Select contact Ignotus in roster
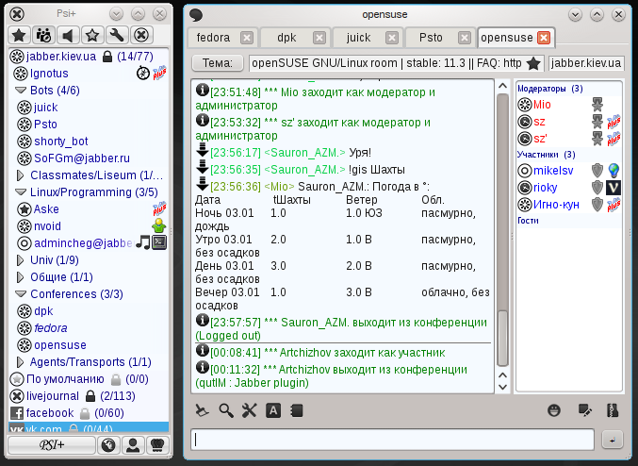Screen dimensions: 638x466 pyautogui.click(x=89, y=74)
